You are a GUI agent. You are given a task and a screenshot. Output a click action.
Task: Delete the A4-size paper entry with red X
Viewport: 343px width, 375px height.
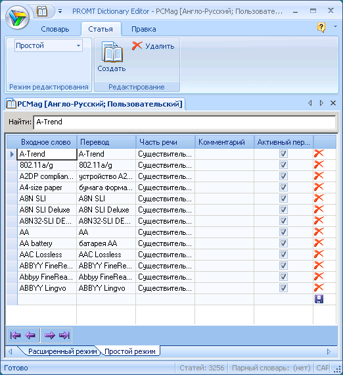pos(319,187)
